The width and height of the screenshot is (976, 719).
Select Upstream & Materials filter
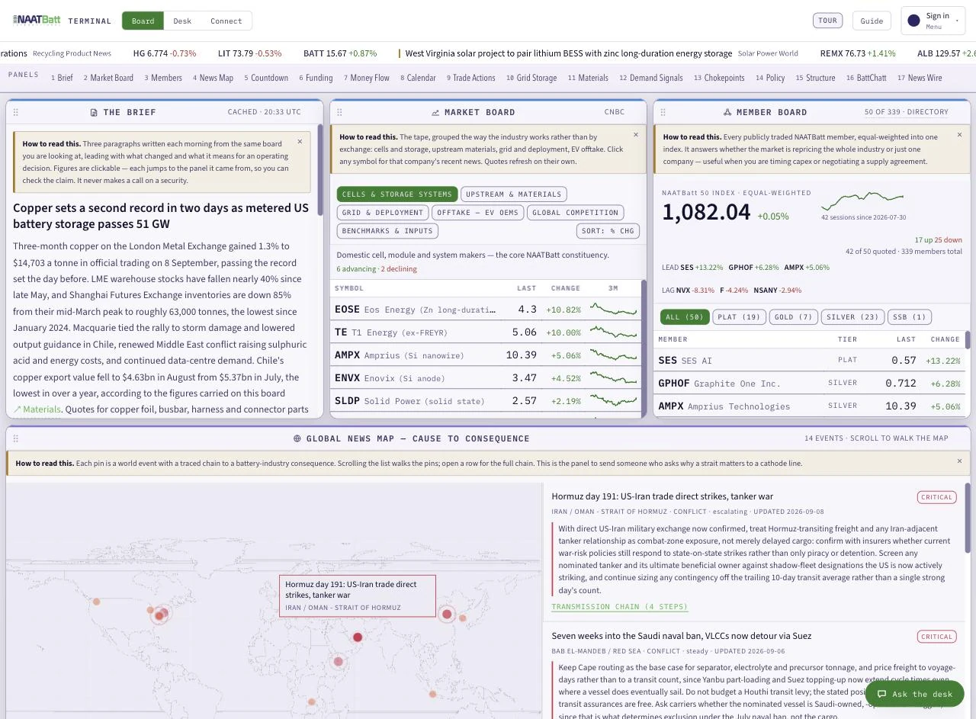(513, 194)
